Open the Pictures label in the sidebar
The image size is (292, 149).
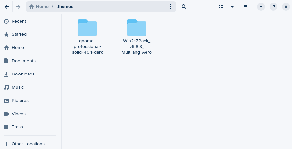(x=20, y=101)
